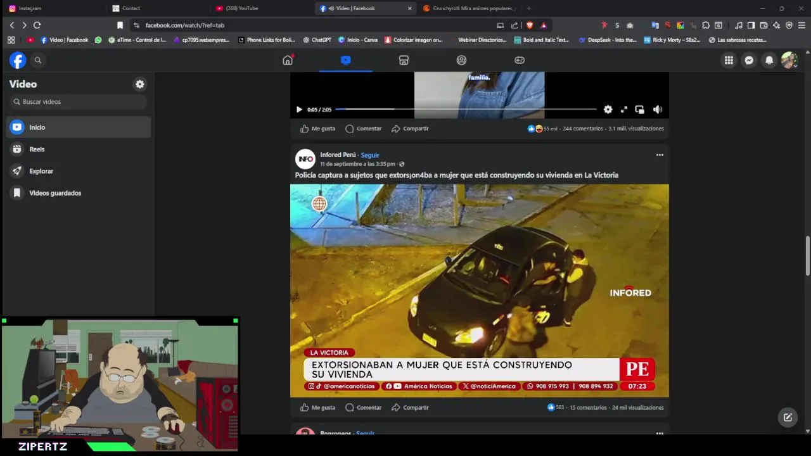Open the Facebook search magnifier

[x=38, y=60]
